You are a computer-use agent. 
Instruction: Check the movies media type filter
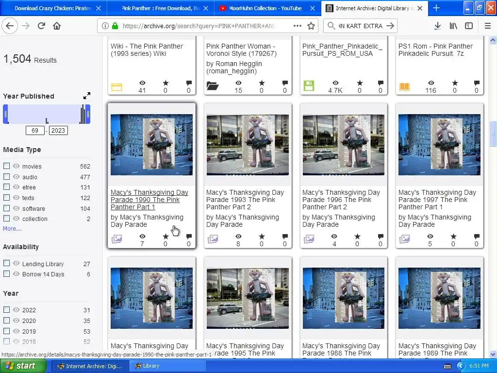[6, 166]
